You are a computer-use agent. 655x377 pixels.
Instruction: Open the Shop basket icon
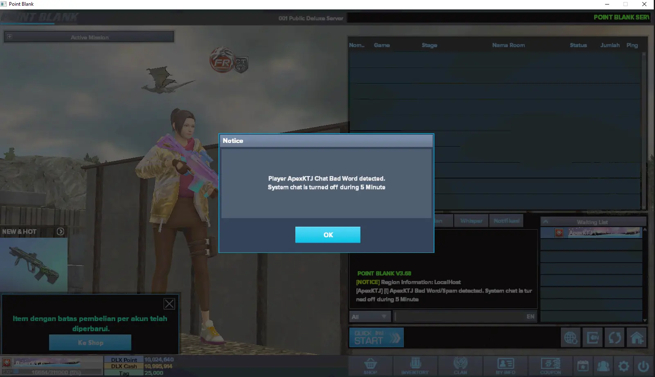coord(370,366)
